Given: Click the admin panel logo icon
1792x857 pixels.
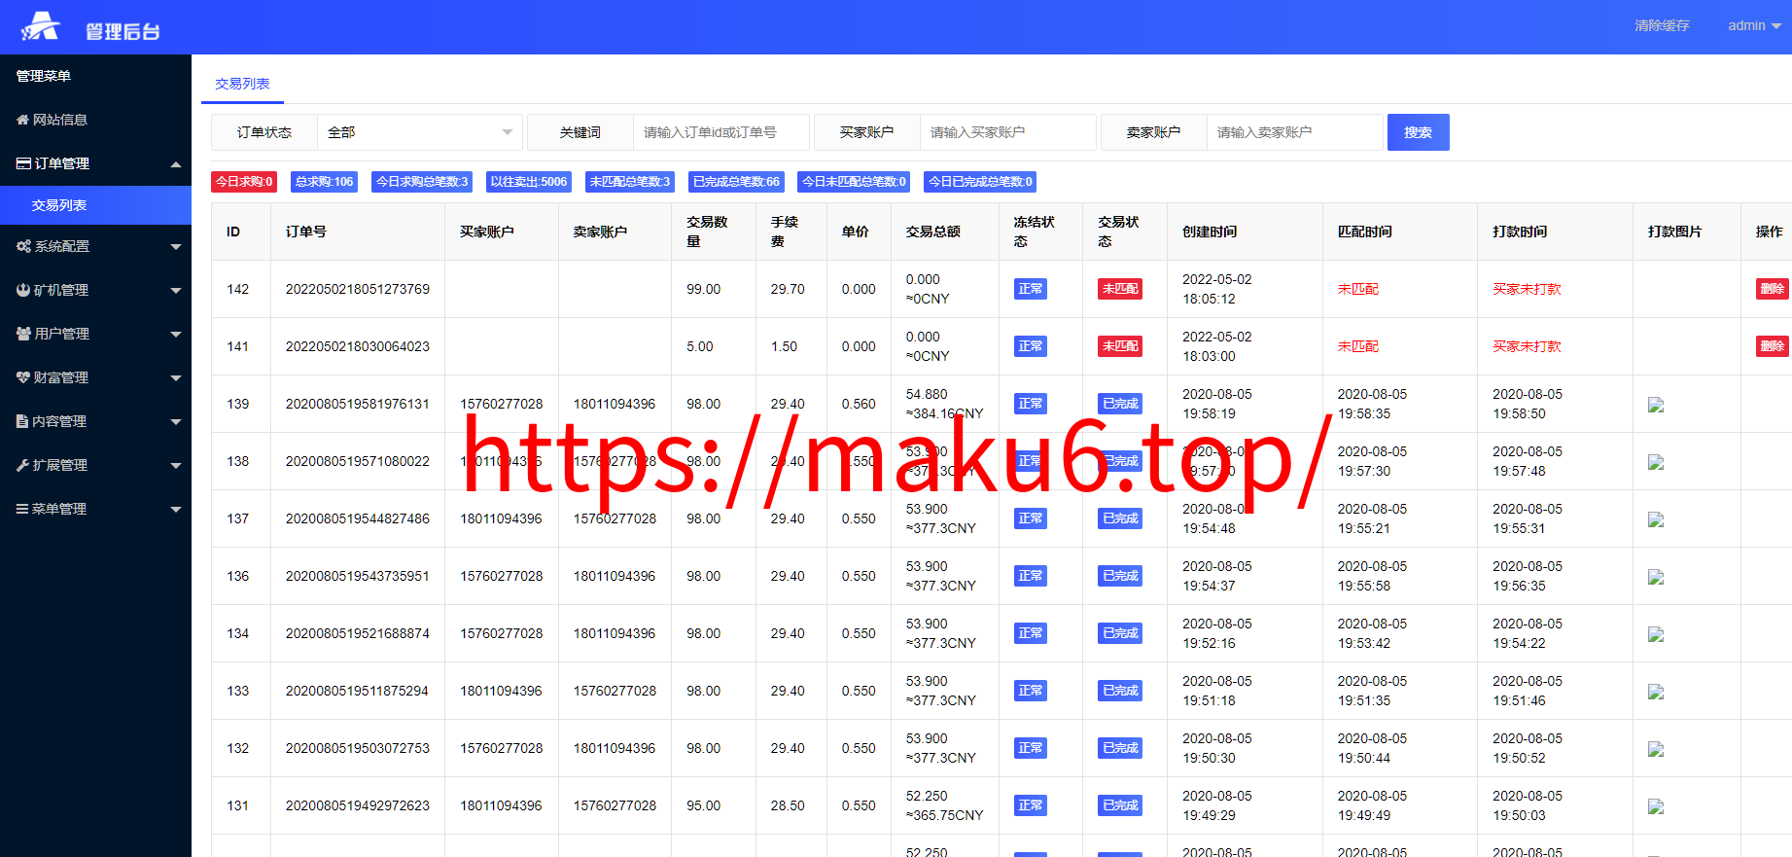Looking at the screenshot, I should tap(41, 26).
